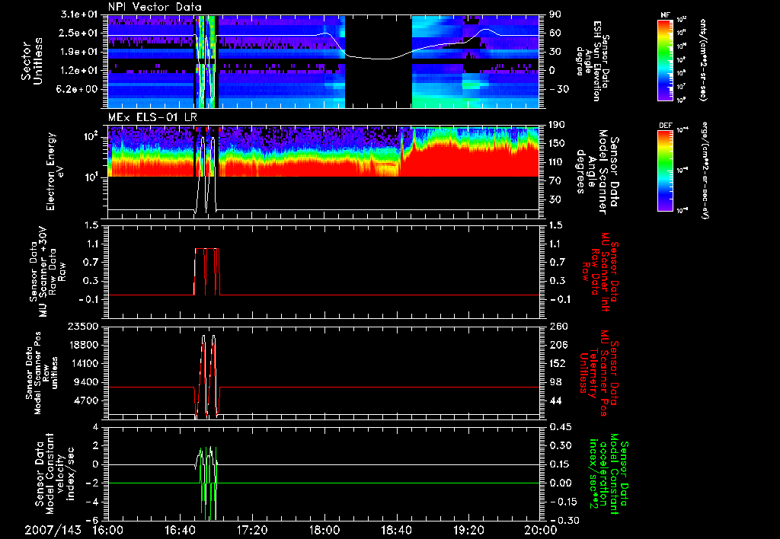Click the 19:20 time axis label
The width and height of the screenshot is (780, 539).
(x=468, y=531)
